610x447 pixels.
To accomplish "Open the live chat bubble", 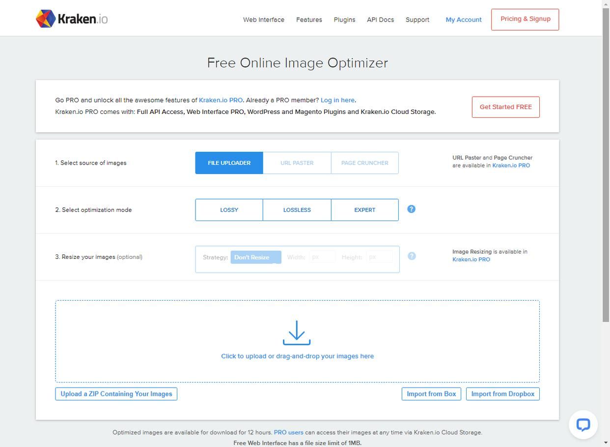I will point(583,424).
